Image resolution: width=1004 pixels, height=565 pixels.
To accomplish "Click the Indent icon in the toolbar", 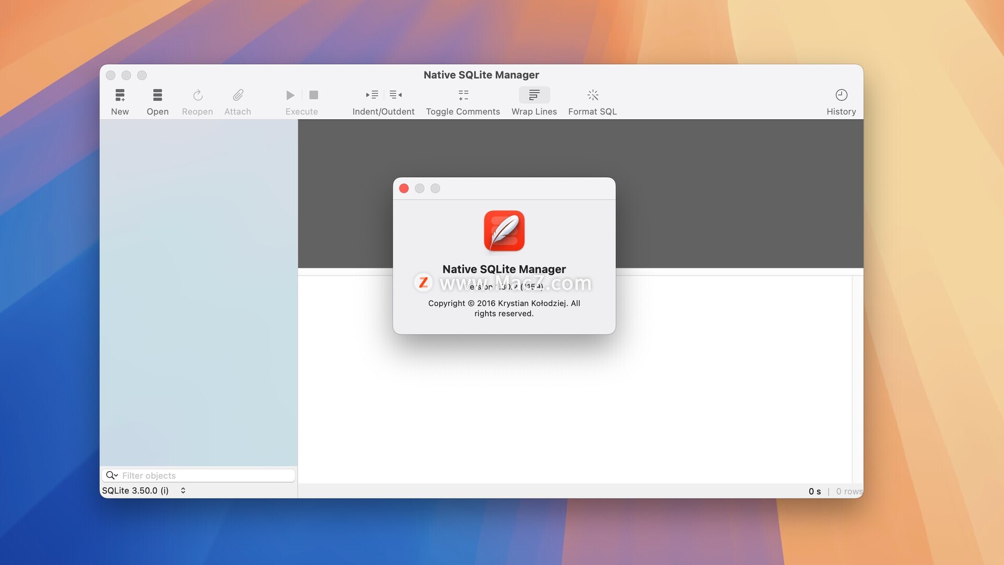I will (372, 95).
